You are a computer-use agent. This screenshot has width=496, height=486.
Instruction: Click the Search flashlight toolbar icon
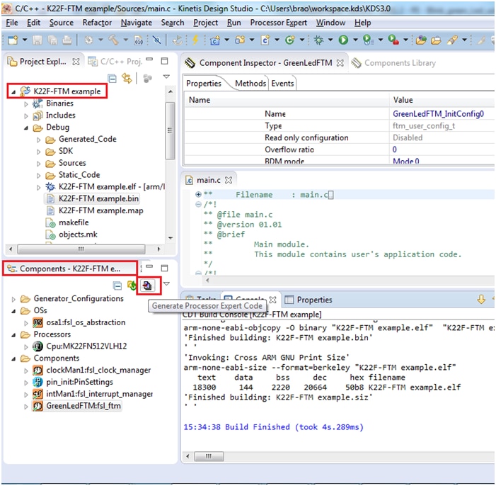coord(452,40)
